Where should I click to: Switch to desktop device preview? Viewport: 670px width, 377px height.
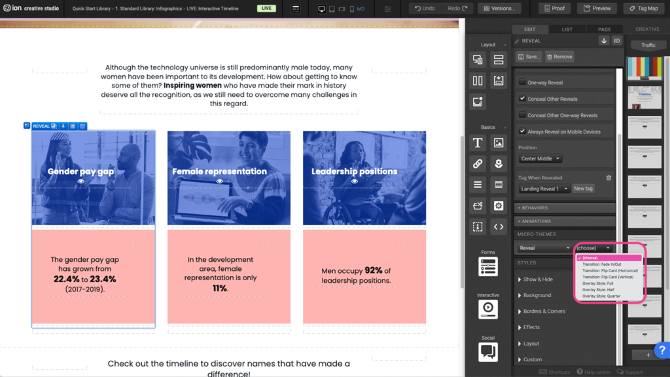[x=321, y=9]
